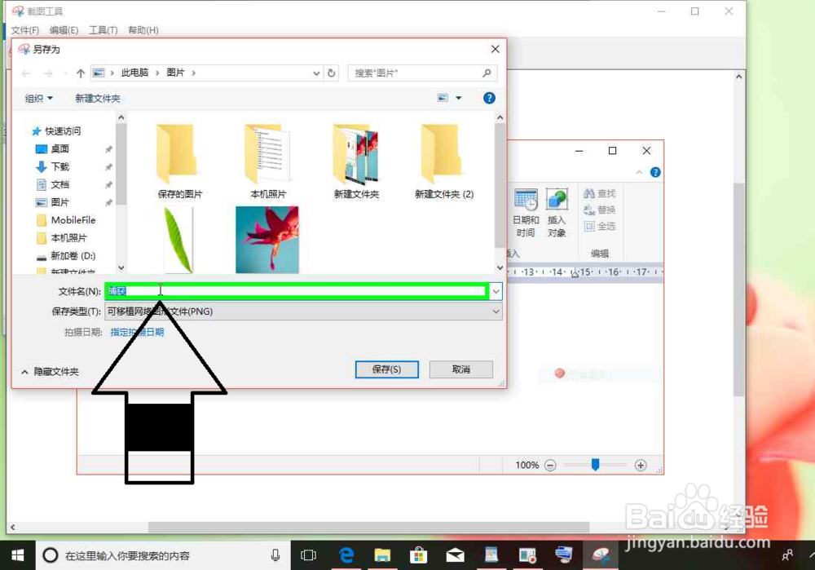Viewport: 815px width, 570px height.
Task: Click the 保存(S) button to save
Action: [x=386, y=369]
